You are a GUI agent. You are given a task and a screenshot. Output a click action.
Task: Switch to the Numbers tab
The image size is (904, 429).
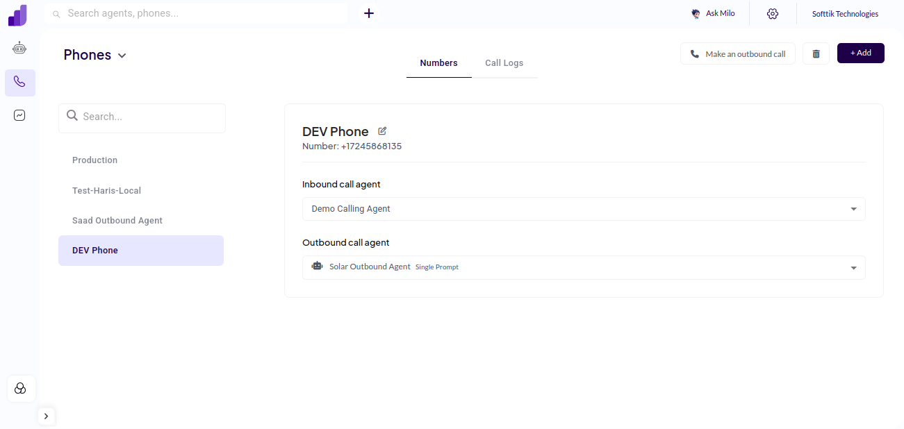[x=438, y=63]
